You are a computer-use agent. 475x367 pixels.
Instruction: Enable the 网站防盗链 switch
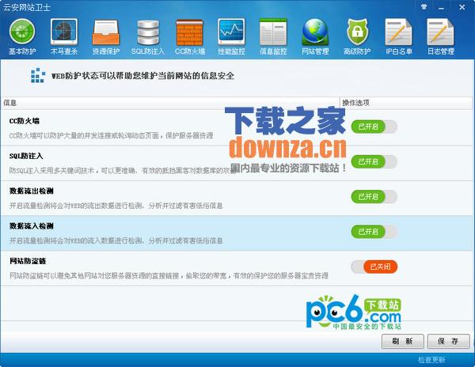point(374,266)
